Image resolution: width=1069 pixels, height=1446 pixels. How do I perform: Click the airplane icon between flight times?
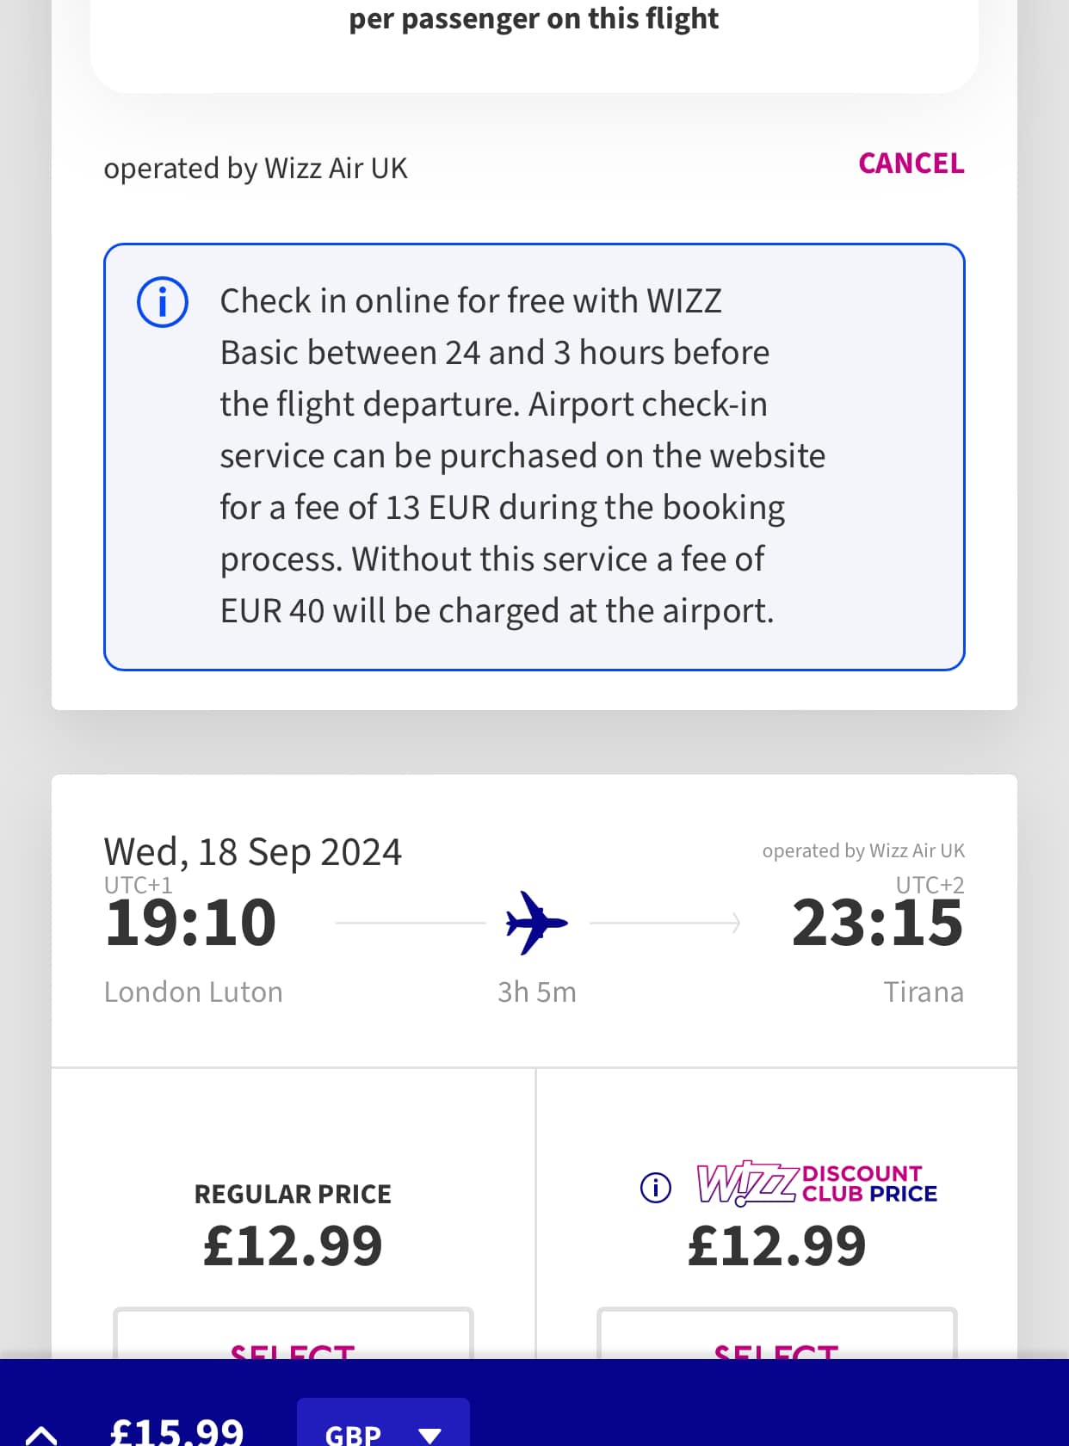coord(537,923)
